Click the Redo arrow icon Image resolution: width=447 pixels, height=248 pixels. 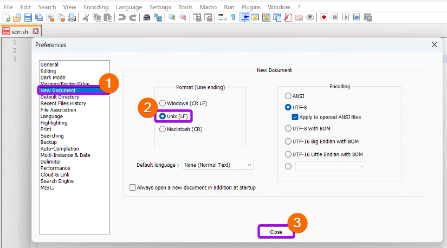[133, 18]
